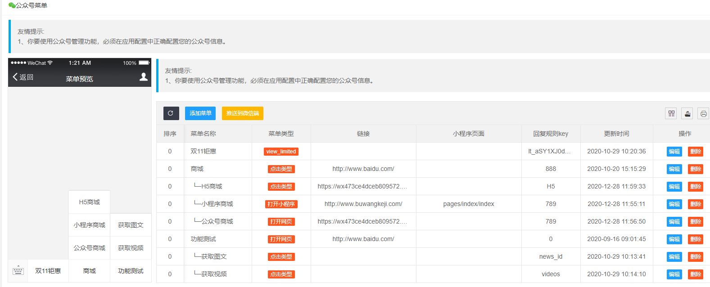
Task: Click the user profile icon in preview
Action: coord(144,77)
